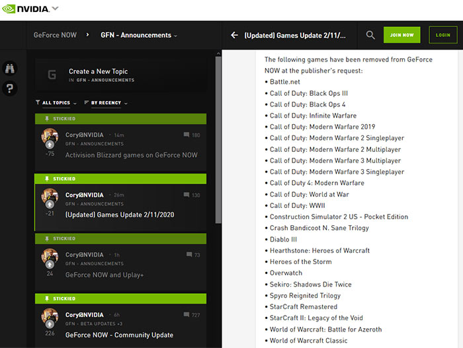This screenshot has height=348, width=463.
Task: Click the '(Updated) Games Update 2/11/...' header title
Action: coord(295,36)
